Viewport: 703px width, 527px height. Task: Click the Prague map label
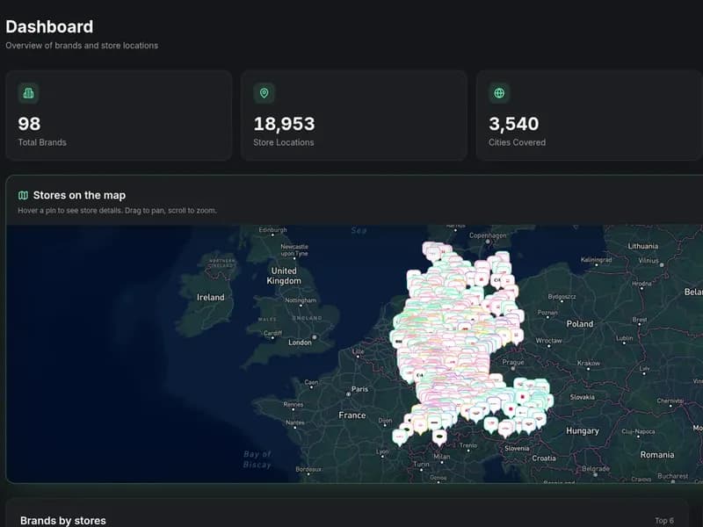click(513, 362)
